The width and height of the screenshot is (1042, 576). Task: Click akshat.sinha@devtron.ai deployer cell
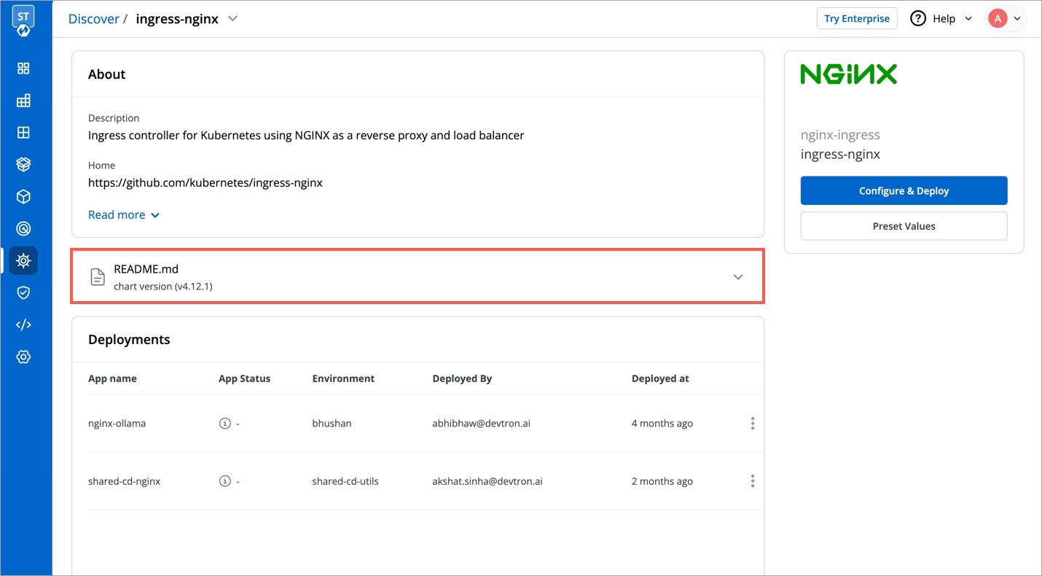click(487, 481)
